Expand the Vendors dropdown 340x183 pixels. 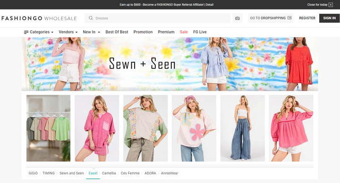(68, 32)
